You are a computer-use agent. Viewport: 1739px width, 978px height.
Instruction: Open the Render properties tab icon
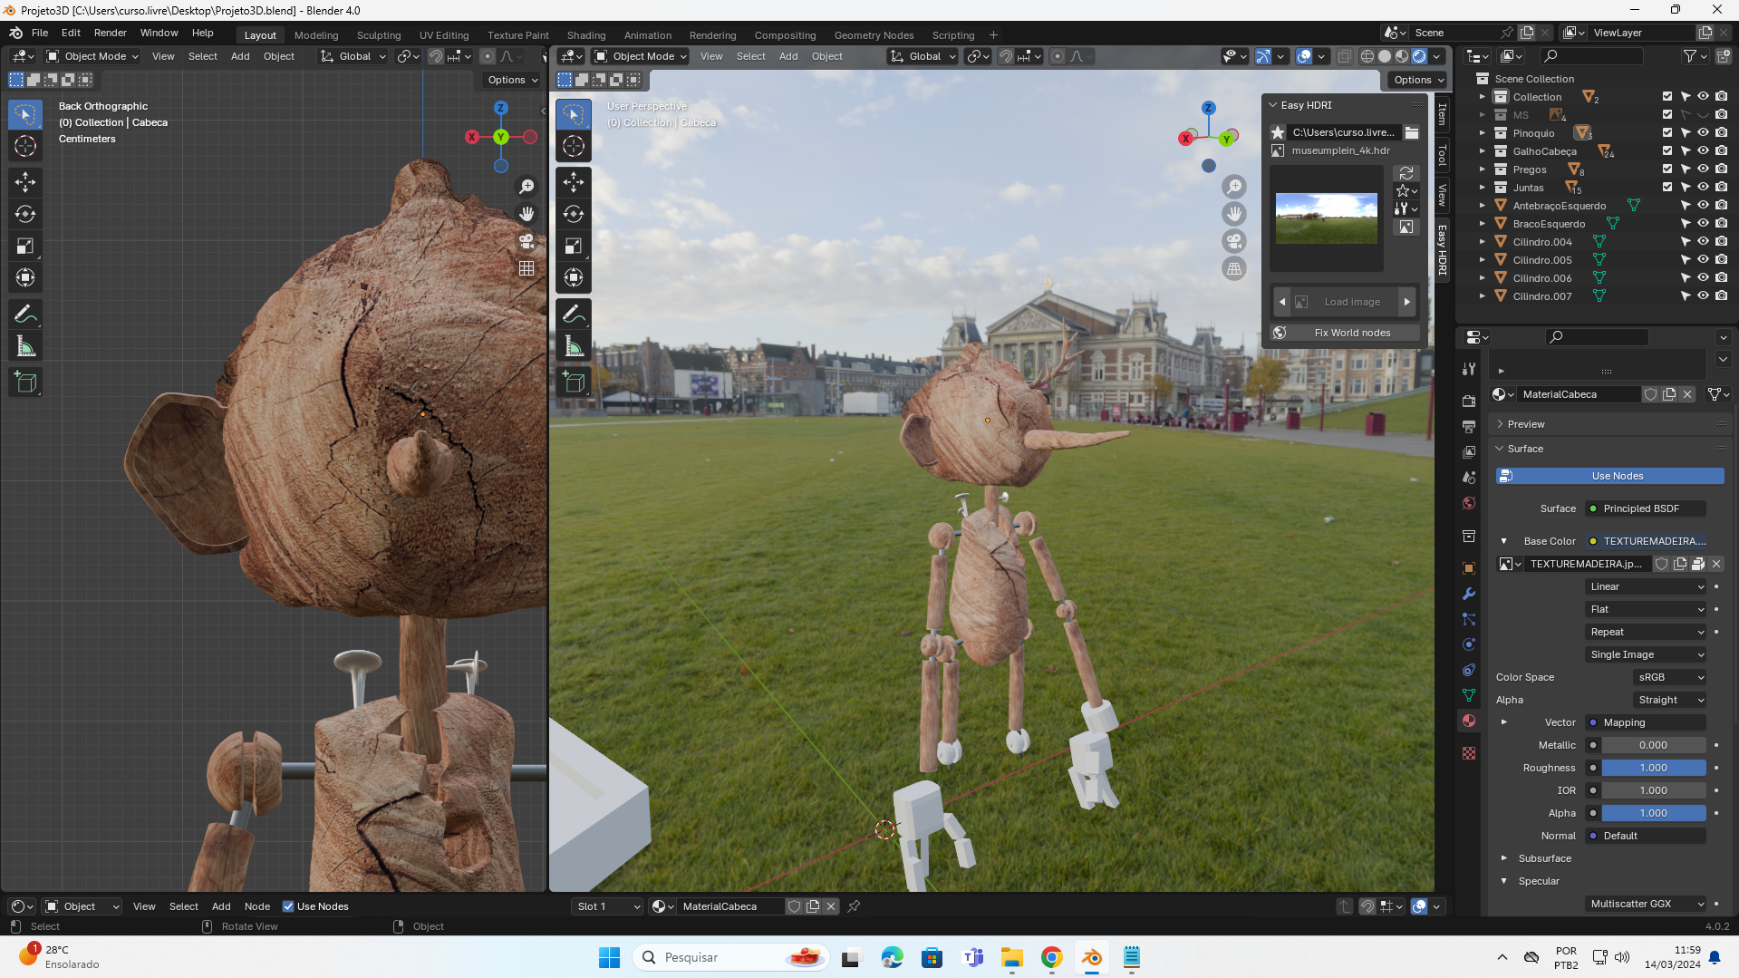[1469, 401]
